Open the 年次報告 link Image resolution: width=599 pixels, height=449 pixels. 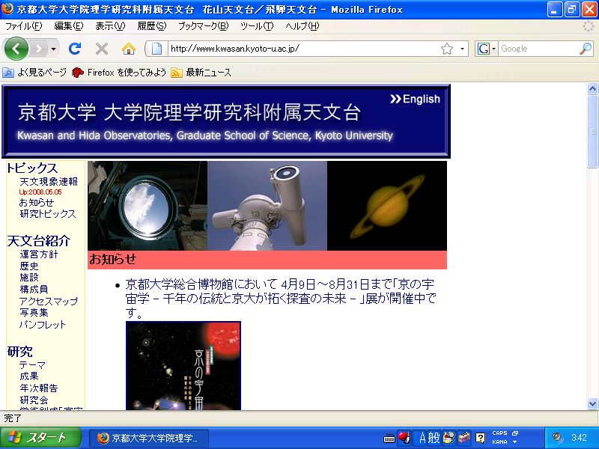pyautogui.click(x=39, y=388)
